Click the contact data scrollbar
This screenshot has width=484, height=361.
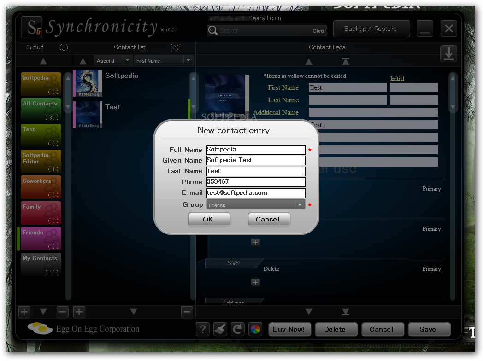453,186
